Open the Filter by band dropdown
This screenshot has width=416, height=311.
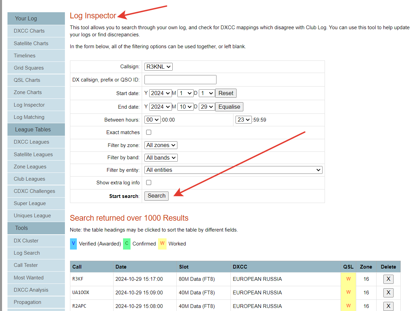[x=161, y=158]
